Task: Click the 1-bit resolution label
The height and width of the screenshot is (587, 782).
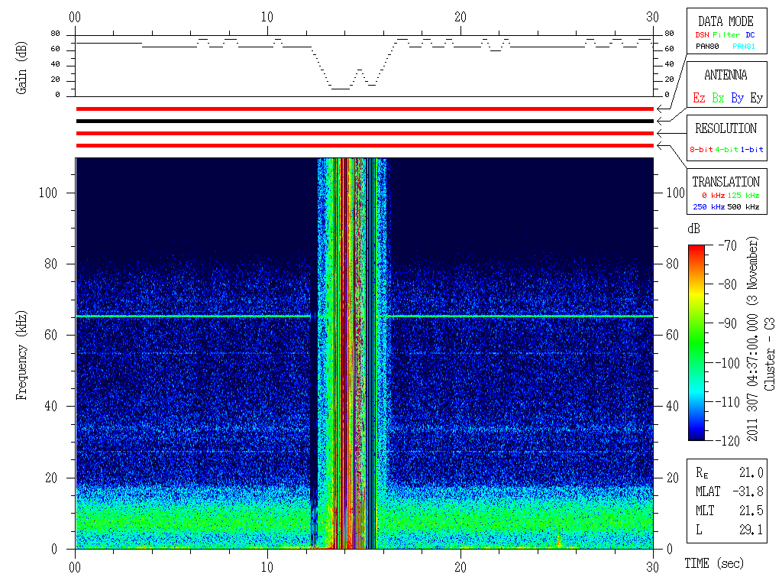Action: tap(752, 150)
